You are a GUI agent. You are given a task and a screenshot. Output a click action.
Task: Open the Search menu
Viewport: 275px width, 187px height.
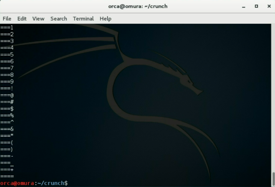(x=59, y=19)
